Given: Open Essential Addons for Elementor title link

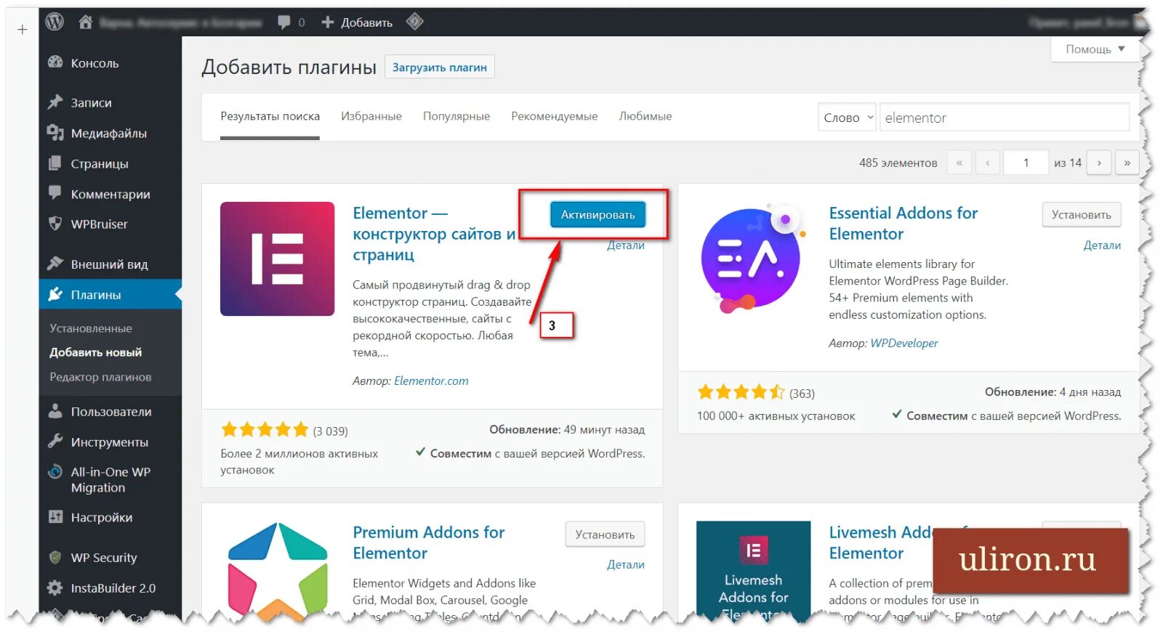Looking at the screenshot, I should pos(904,223).
